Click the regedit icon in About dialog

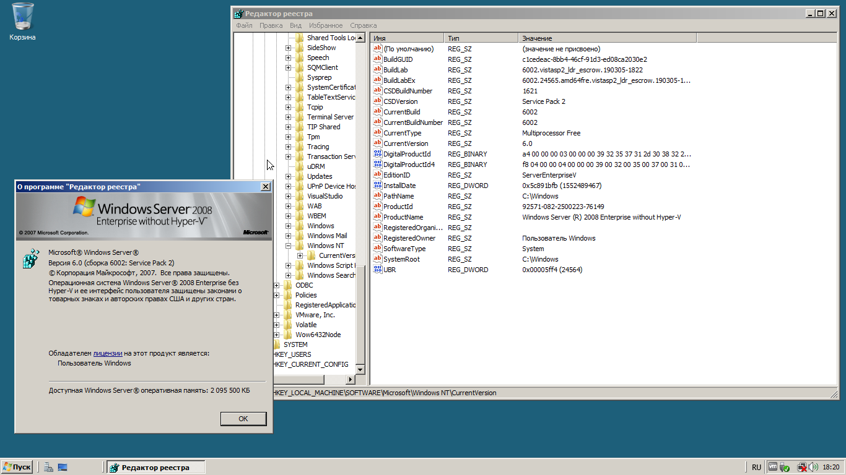[x=30, y=259]
